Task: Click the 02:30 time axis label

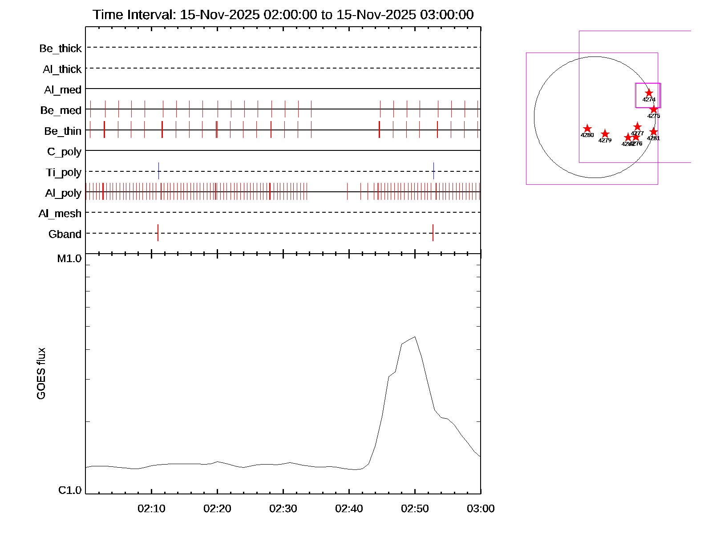Action: coord(283,508)
